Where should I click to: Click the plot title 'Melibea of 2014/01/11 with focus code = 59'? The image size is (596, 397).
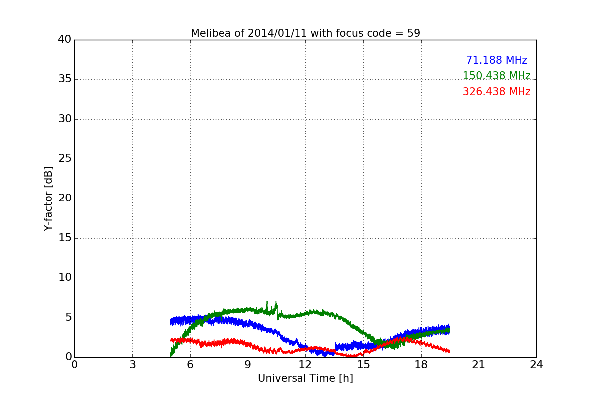(x=305, y=33)
